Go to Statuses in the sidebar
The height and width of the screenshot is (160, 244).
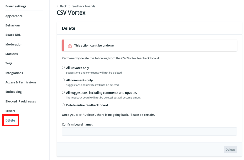click(x=12, y=54)
